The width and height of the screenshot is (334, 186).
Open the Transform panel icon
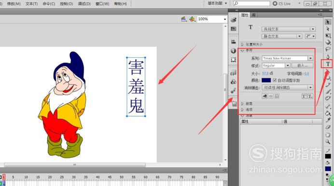(234, 60)
